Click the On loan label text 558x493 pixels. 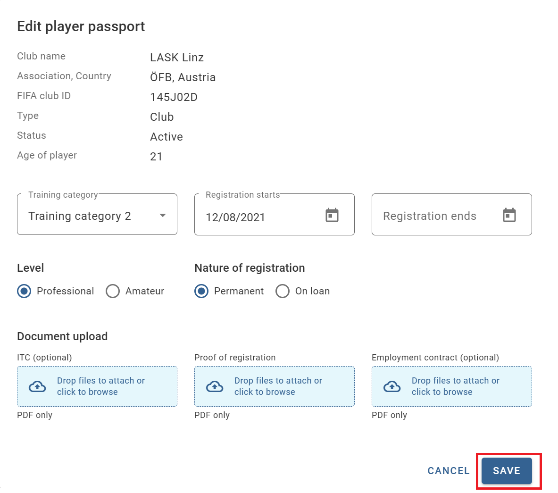[x=312, y=291]
